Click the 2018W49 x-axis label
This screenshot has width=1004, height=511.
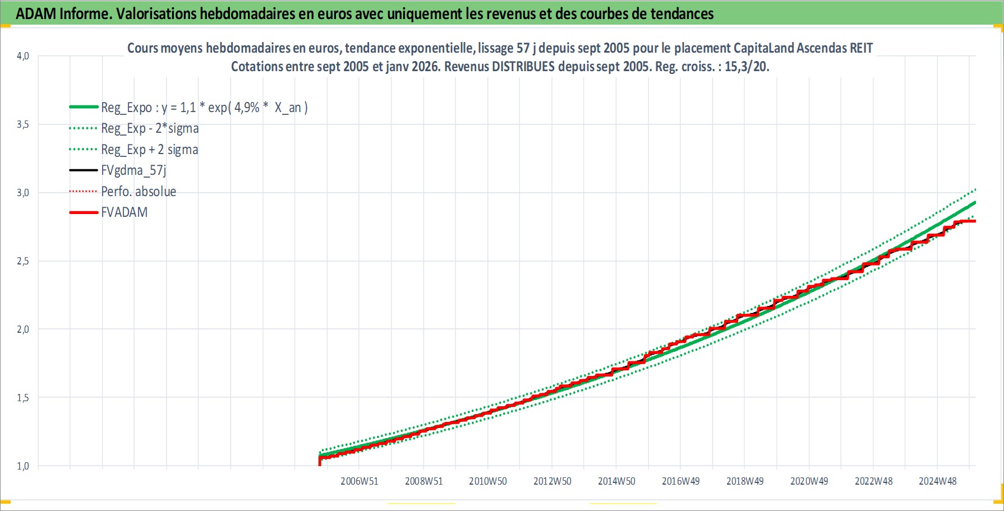coord(745,481)
